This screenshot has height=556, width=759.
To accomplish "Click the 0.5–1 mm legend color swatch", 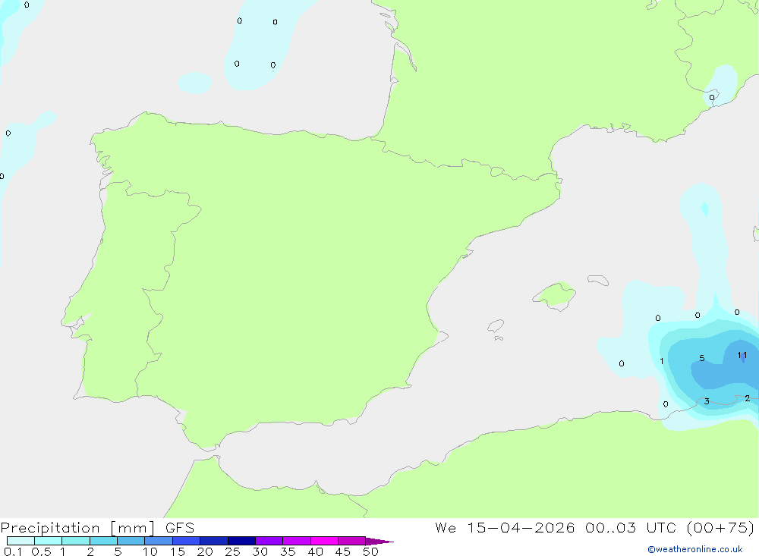I will [48, 541].
